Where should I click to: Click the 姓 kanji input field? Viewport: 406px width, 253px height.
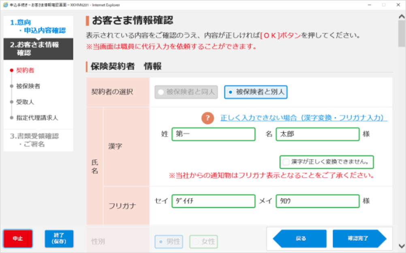click(x=213, y=134)
